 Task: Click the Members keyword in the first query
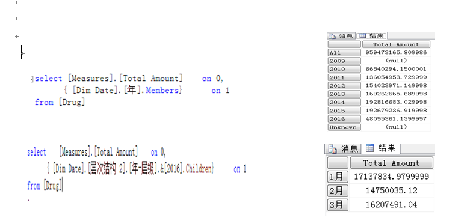tap(162, 90)
